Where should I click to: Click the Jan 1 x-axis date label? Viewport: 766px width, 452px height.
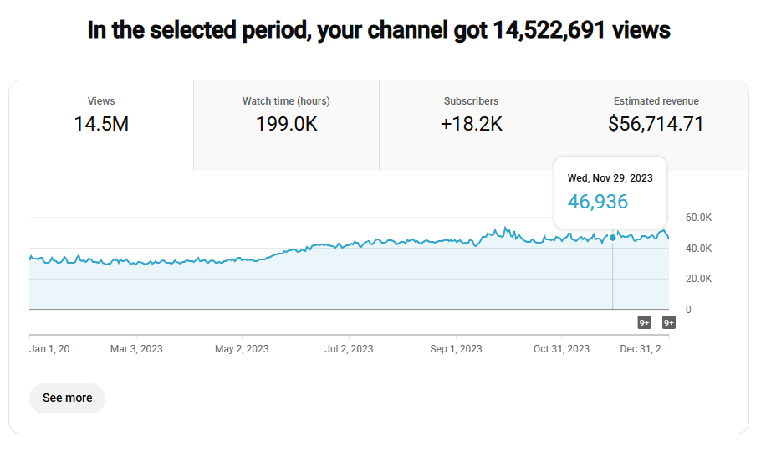[54, 349]
